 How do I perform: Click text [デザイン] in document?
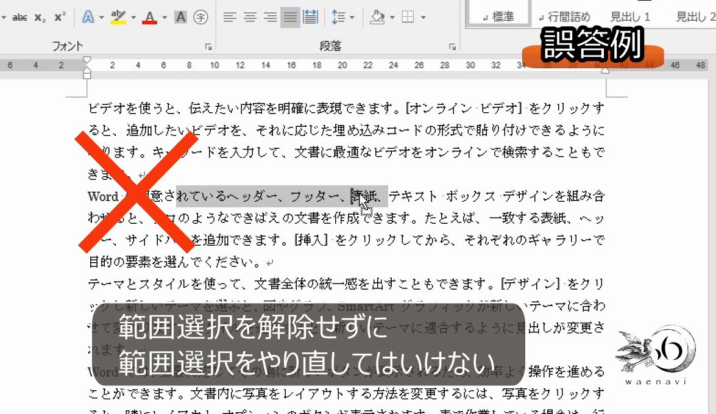coord(530,284)
